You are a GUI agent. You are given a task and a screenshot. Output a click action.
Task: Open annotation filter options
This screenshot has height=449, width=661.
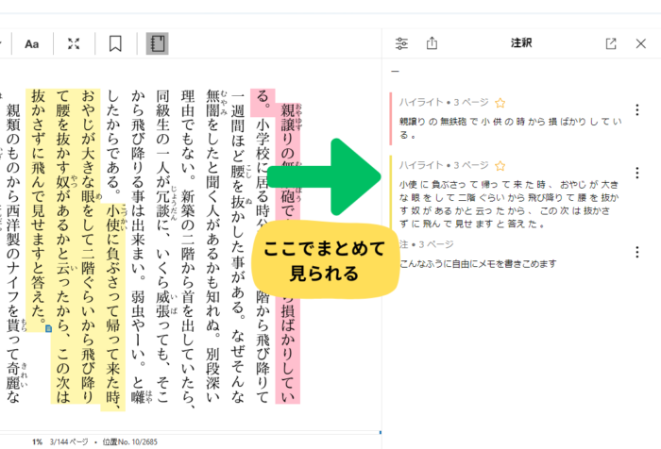point(401,43)
